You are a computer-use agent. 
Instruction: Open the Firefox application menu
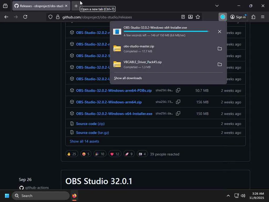263,17
